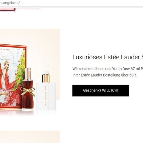143x143 pixels.
Task: Click the vertical Youth Dew label on lotion bottle
Action: click(46, 96)
